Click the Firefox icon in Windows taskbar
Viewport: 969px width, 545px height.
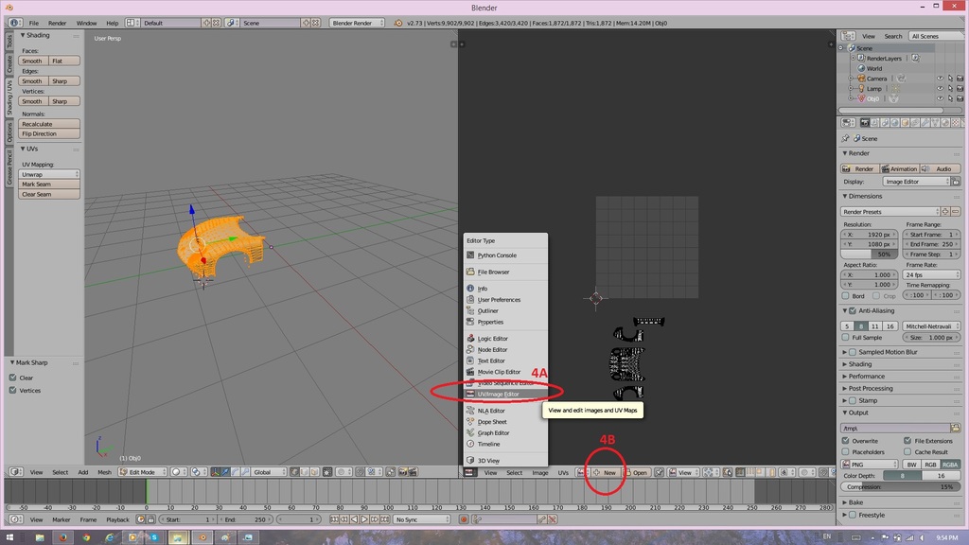pos(63,537)
